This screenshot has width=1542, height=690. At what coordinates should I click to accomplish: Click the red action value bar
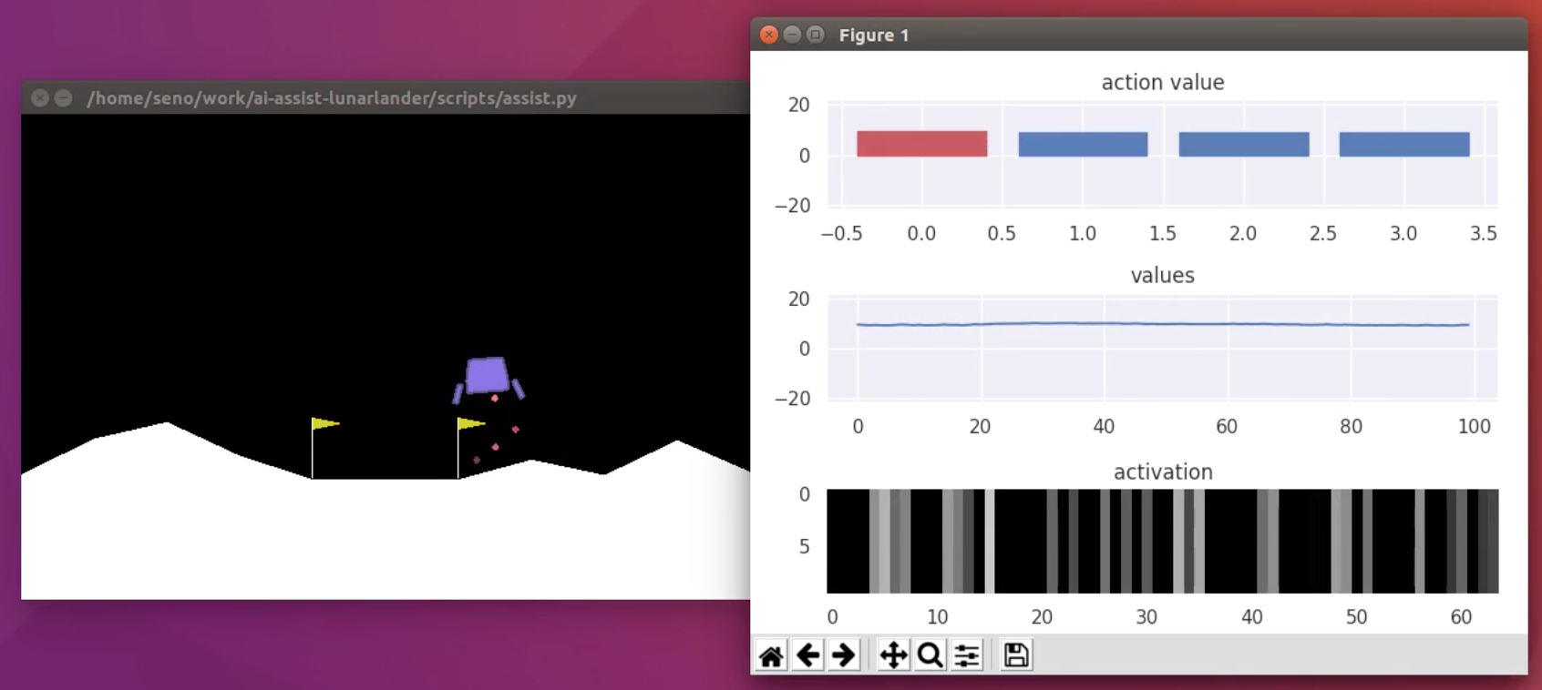[x=921, y=144]
